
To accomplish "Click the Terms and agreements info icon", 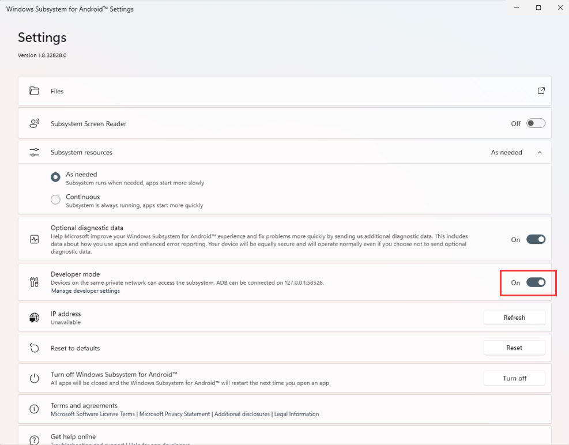I will pos(34,409).
